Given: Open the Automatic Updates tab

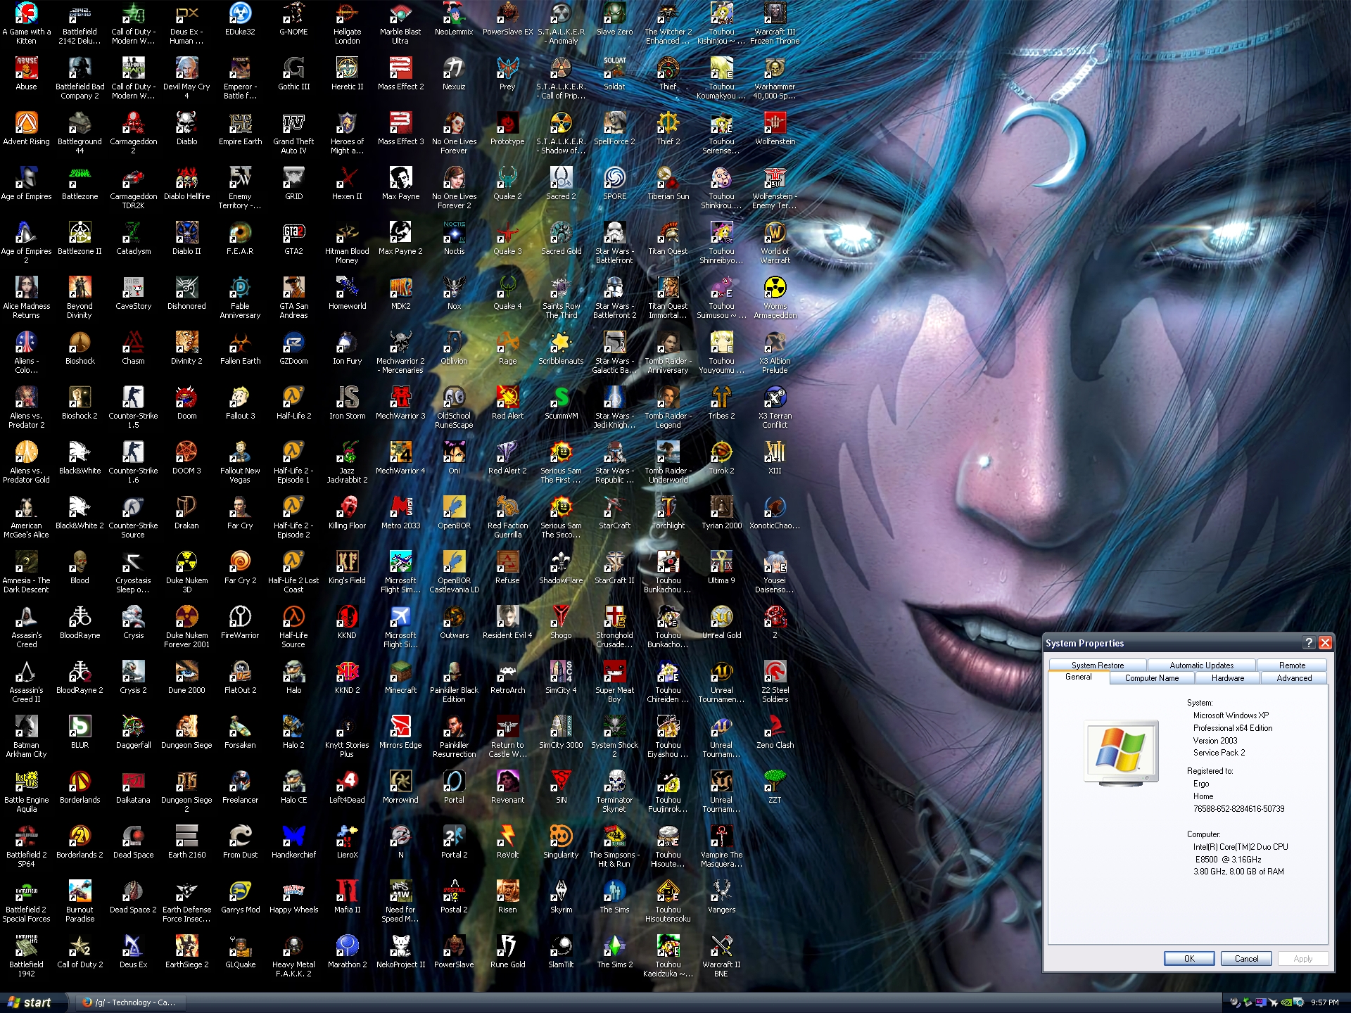Looking at the screenshot, I should (x=1201, y=665).
